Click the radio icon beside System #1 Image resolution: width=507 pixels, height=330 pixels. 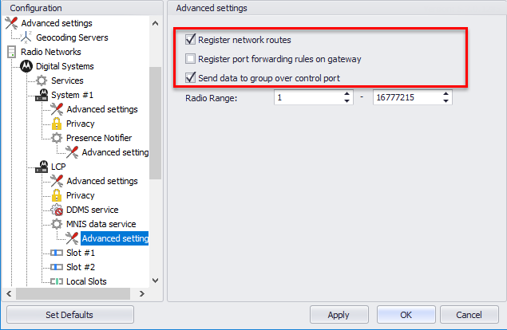point(42,95)
